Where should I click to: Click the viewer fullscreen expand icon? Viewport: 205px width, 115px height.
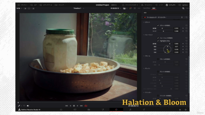(x=135, y=8)
